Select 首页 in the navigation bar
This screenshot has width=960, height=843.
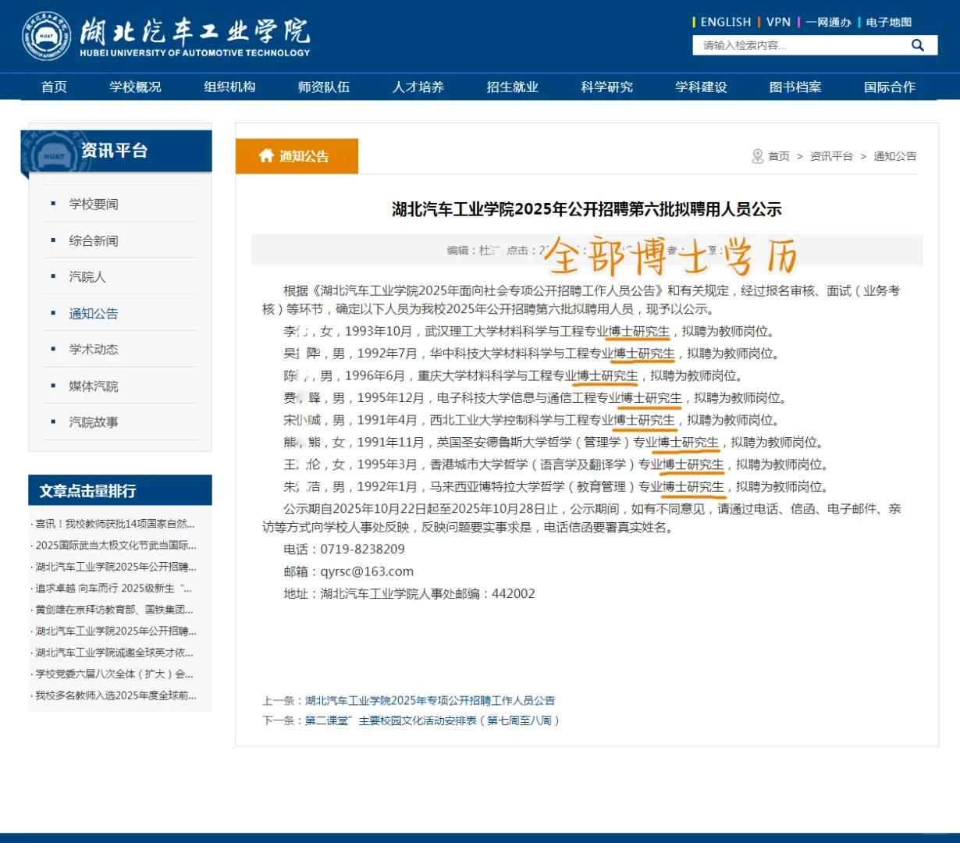[53, 87]
